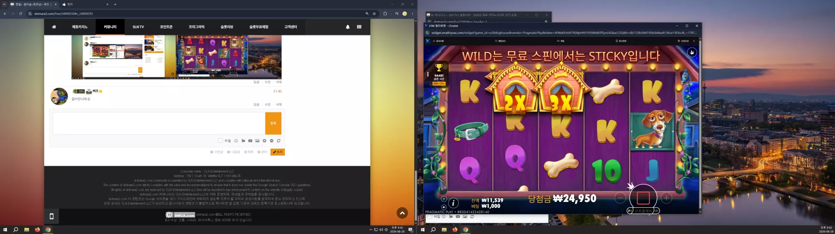Switch to mobile view phone icon
Screen dimensions: 835x234
tap(51, 217)
